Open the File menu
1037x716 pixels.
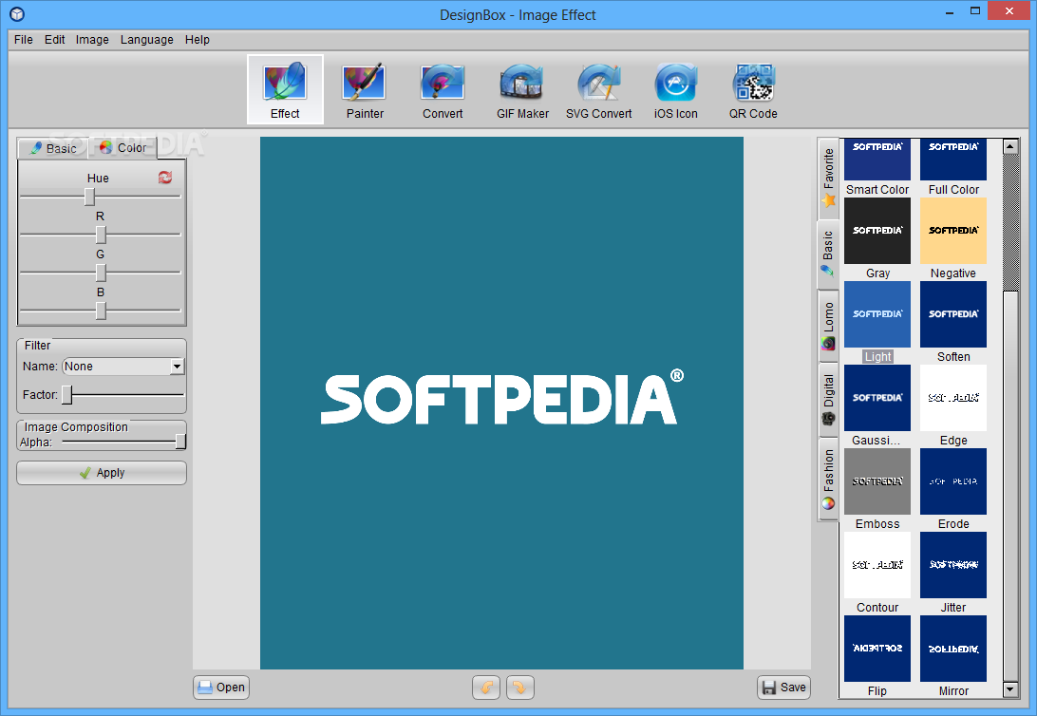point(23,40)
